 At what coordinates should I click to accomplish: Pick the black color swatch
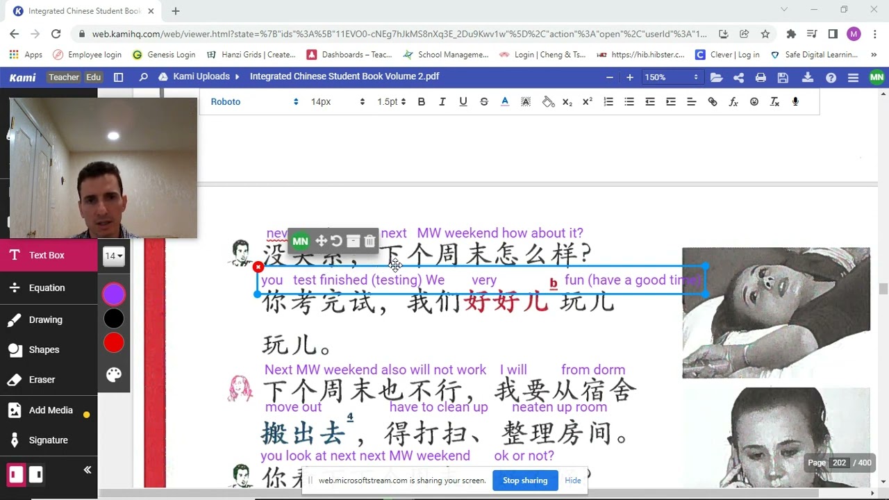114,319
